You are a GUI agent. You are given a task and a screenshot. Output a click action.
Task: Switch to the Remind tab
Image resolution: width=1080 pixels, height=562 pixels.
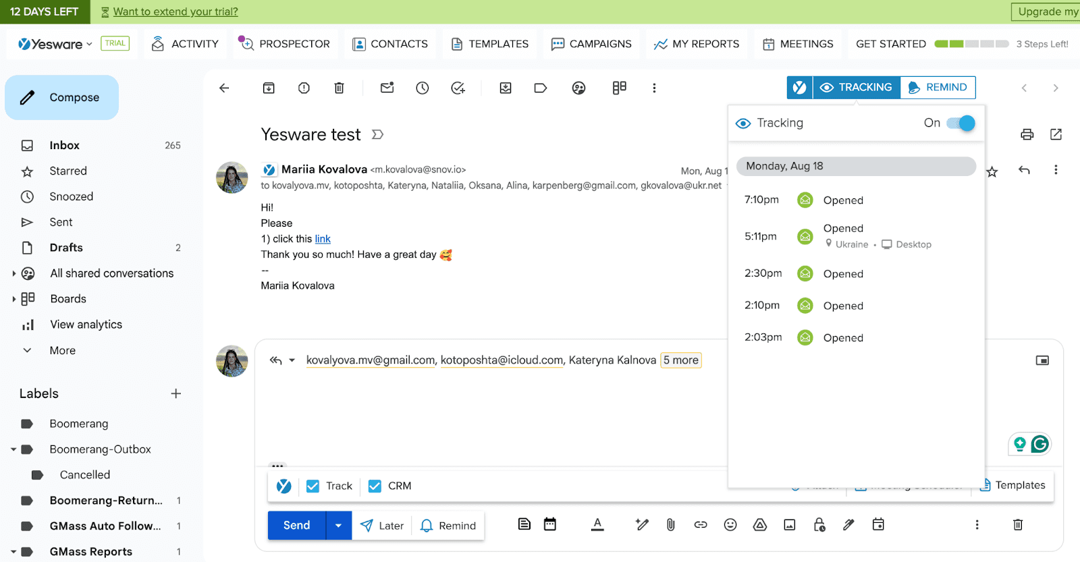938,87
